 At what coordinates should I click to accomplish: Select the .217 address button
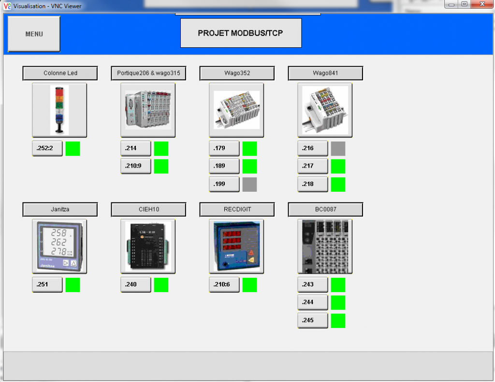click(313, 166)
